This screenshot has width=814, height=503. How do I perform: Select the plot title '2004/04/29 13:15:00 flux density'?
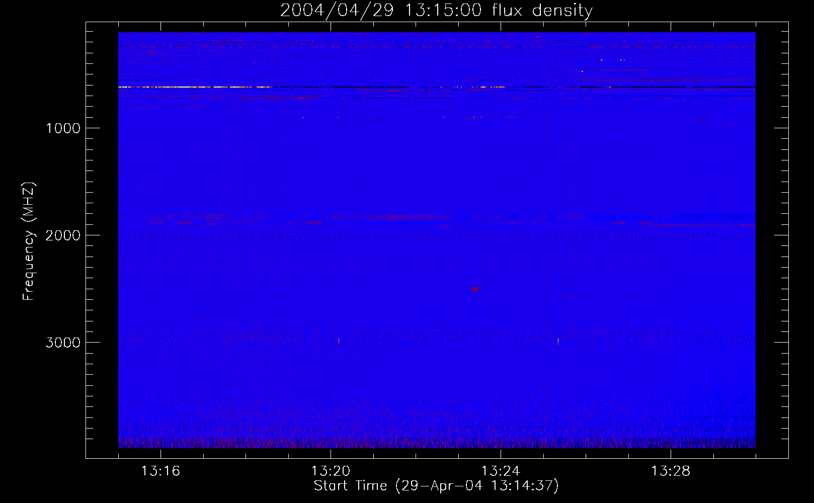point(436,10)
